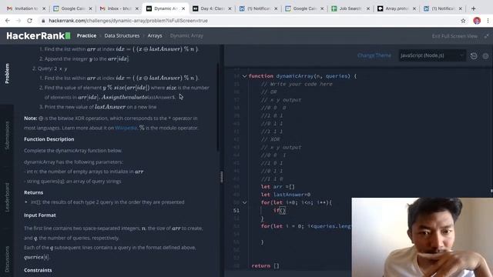Click Change Theme link
The image size is (493, 277).
point(374,55)
